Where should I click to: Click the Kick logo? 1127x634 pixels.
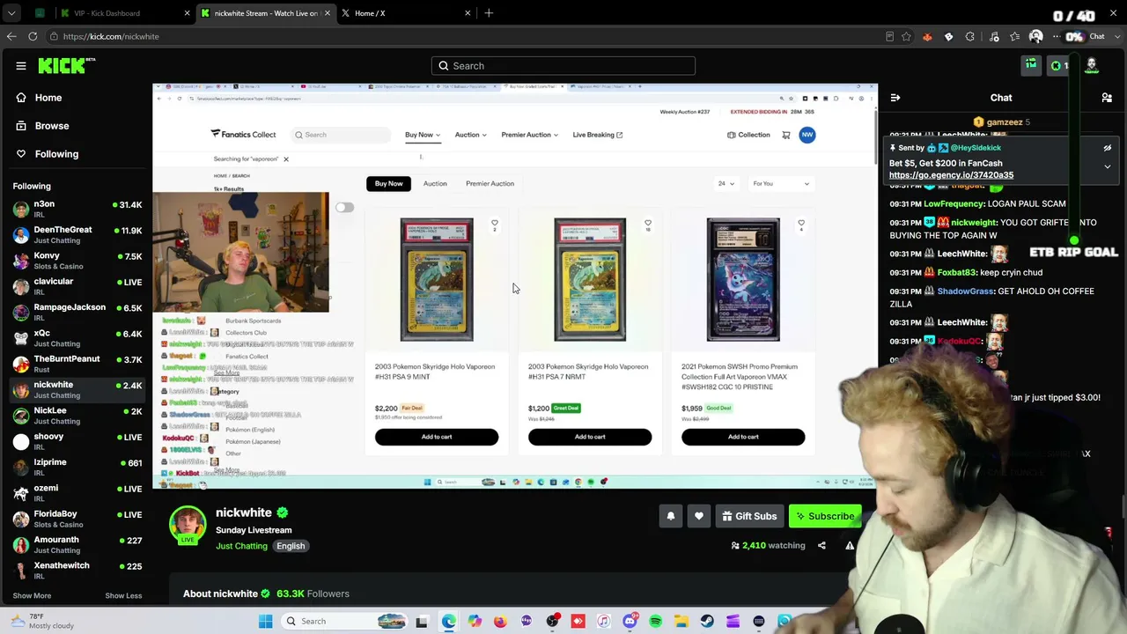tap(66, 65)
